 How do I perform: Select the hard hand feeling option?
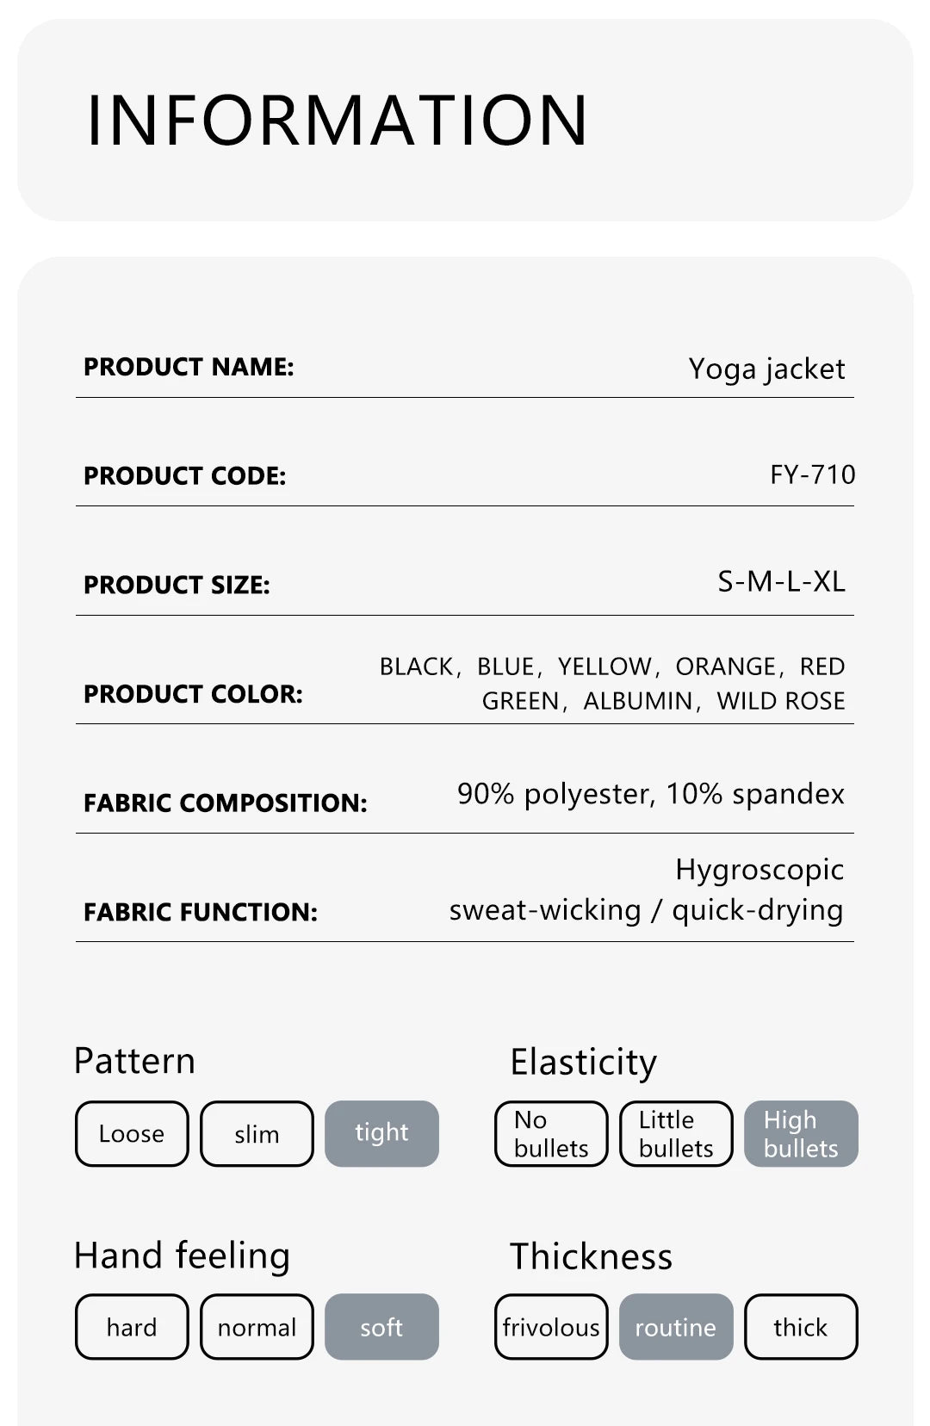pyautogui.click(x=132, y=1327)
